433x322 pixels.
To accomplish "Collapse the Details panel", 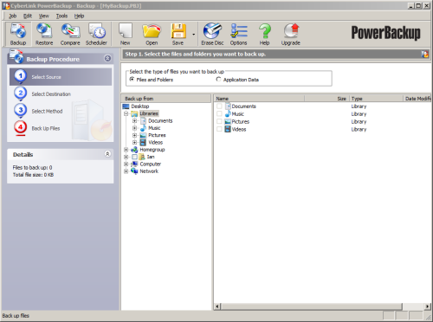I will pyautogui.click(x=107, y=154).
